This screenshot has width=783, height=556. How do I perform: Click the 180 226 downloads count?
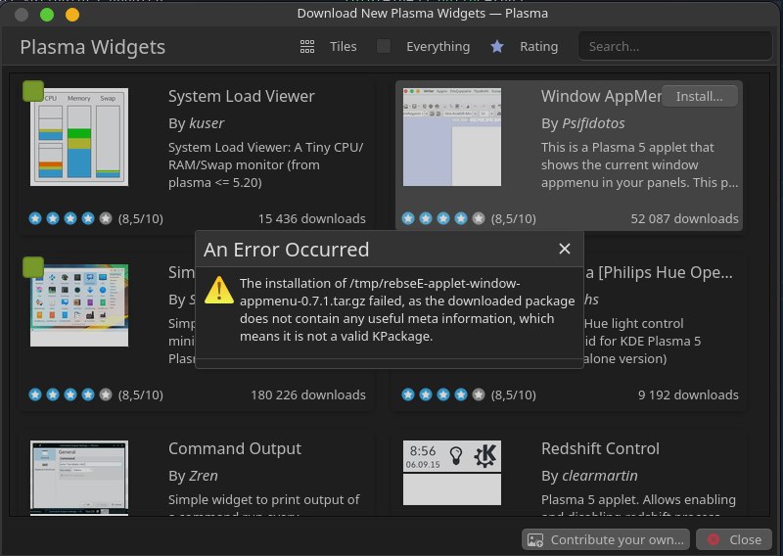(308, 394)
